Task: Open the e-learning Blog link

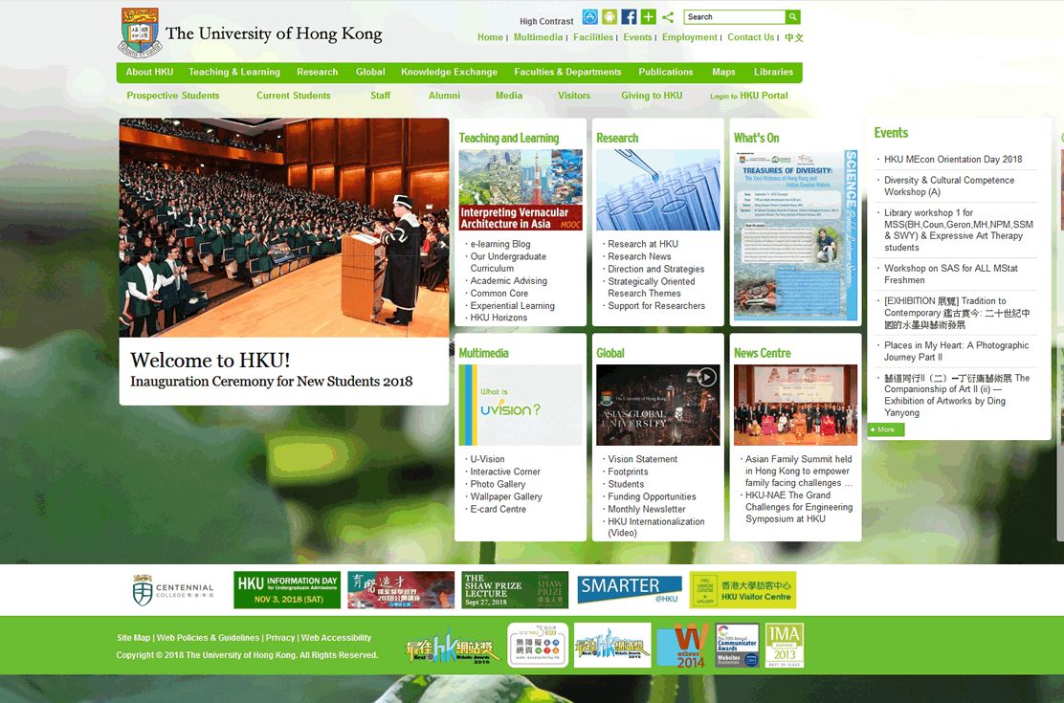Action: 500,244
